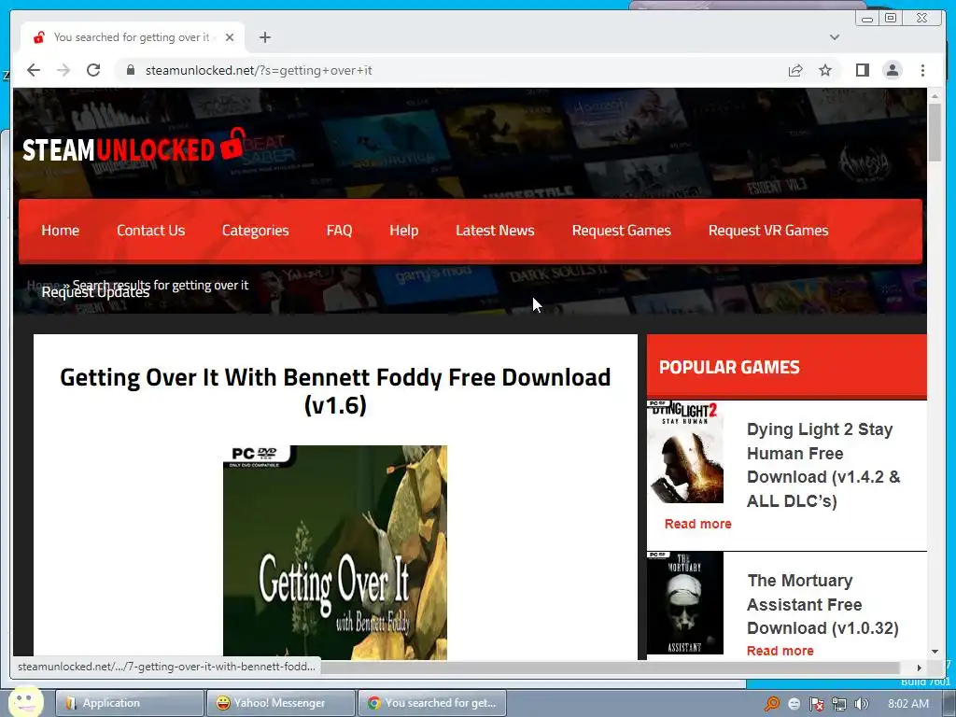Open the volume speaker tray icon
Screen dimensions: 956x717
[862, 704]
